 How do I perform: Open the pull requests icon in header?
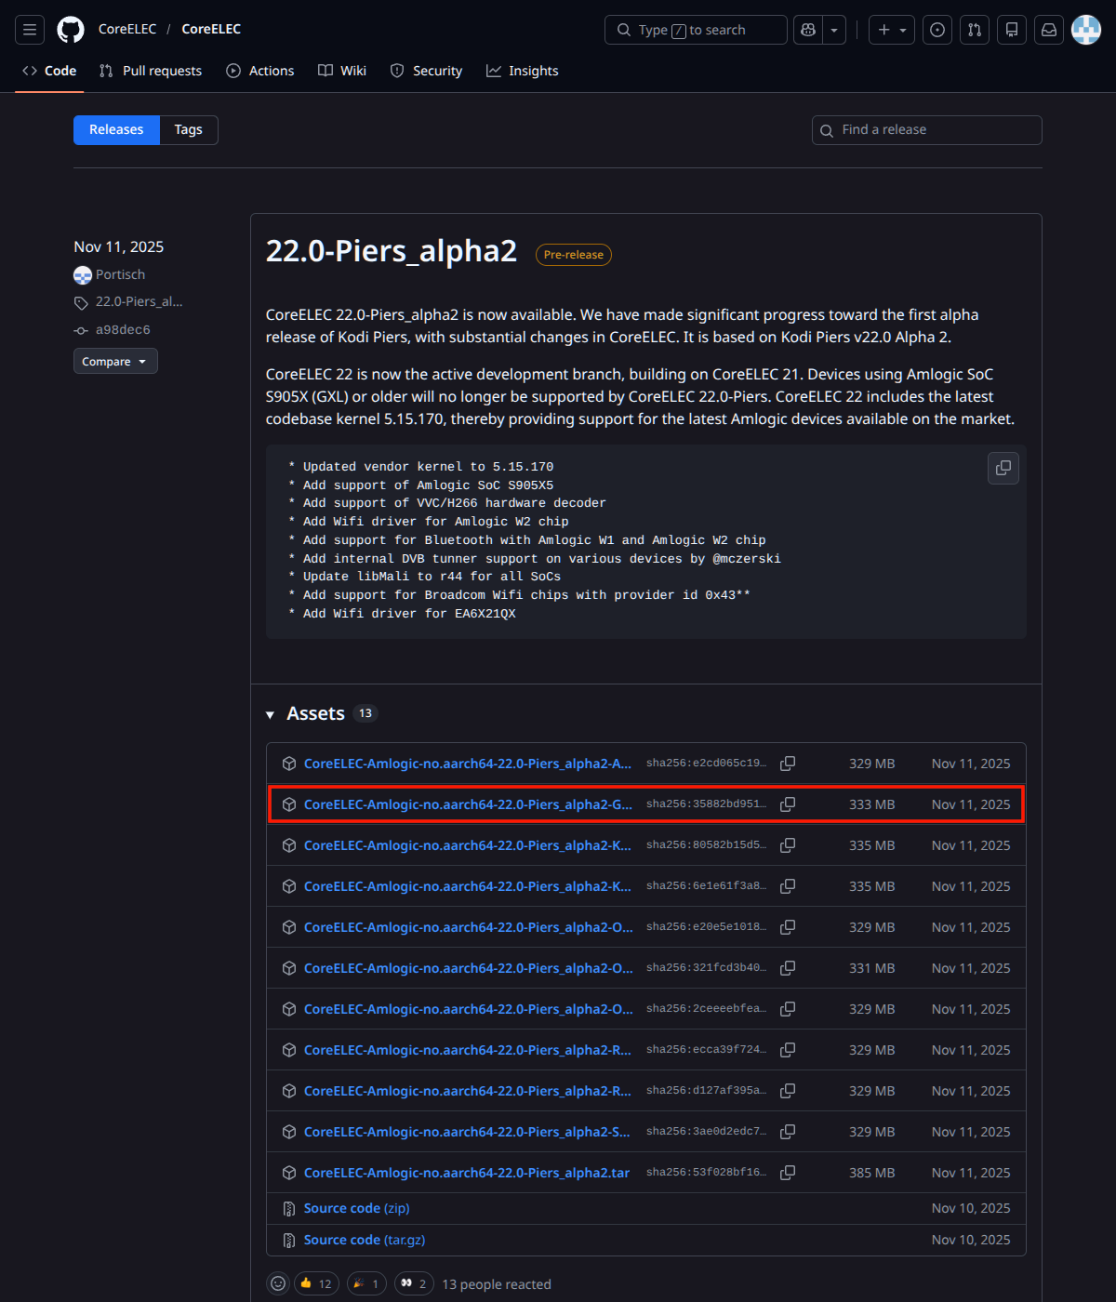(x=975, y=30)
